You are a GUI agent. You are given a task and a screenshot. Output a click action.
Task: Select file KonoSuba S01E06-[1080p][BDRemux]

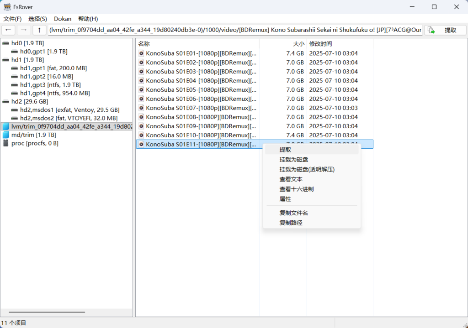(x=201, y=99)
